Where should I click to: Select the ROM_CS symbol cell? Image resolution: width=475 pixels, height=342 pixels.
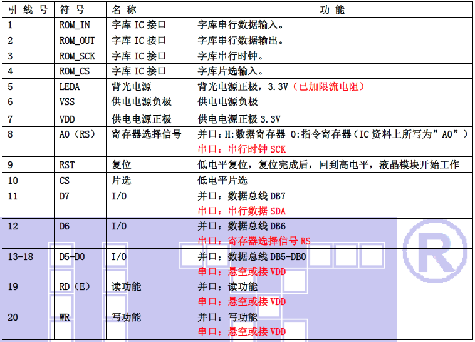point(75,71)
